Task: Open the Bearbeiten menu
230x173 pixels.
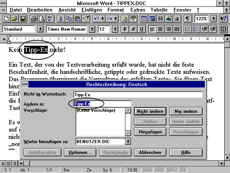Action: 40,10
